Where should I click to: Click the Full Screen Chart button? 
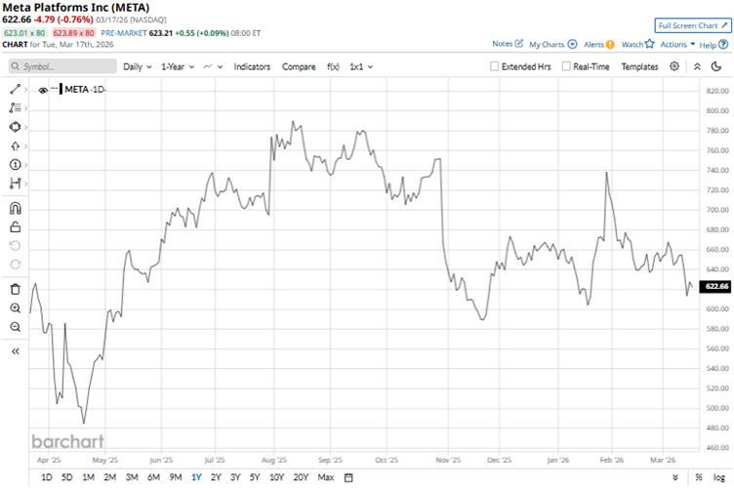point(693,25)
